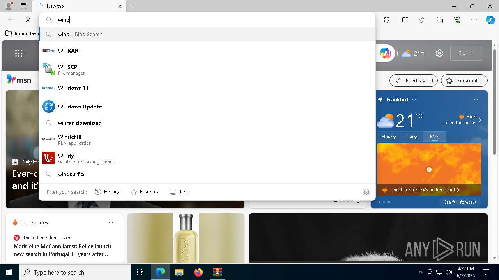Image resolution: width=499 pixels, height=280 pixels.
Task: Open a new tab with plus button
Action: coord(133,6)
